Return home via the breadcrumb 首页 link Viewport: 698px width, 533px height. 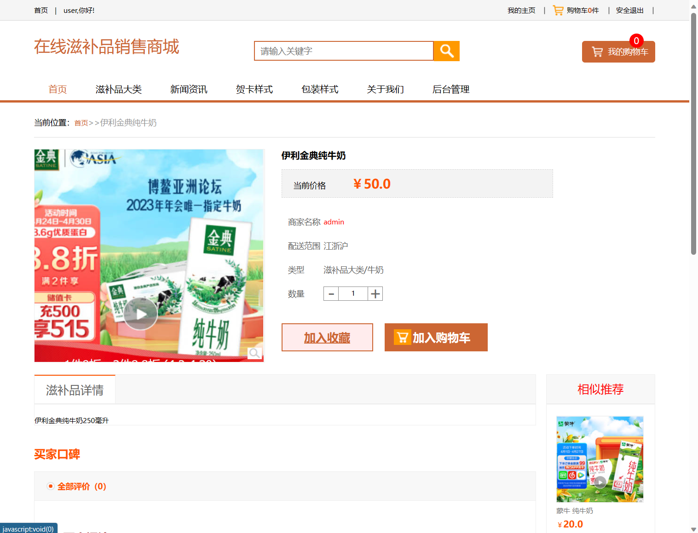81,123
